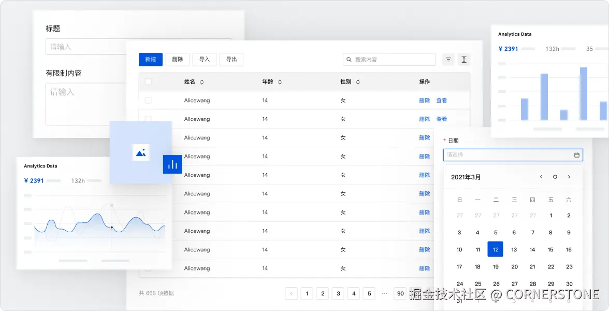The width and height of the screenshot is (609, 311).
Task: Sort table by 年龄 column arrows
Action: [x=280, y=82]
